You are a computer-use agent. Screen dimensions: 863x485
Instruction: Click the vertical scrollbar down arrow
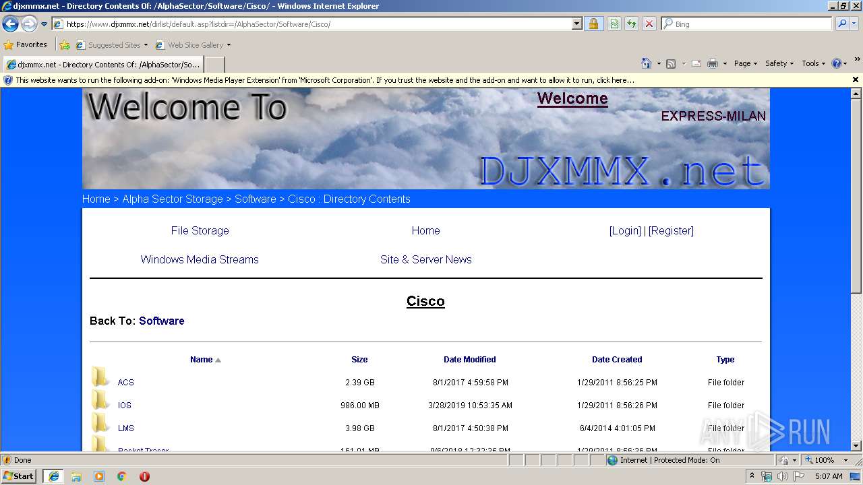pos(856,446)
